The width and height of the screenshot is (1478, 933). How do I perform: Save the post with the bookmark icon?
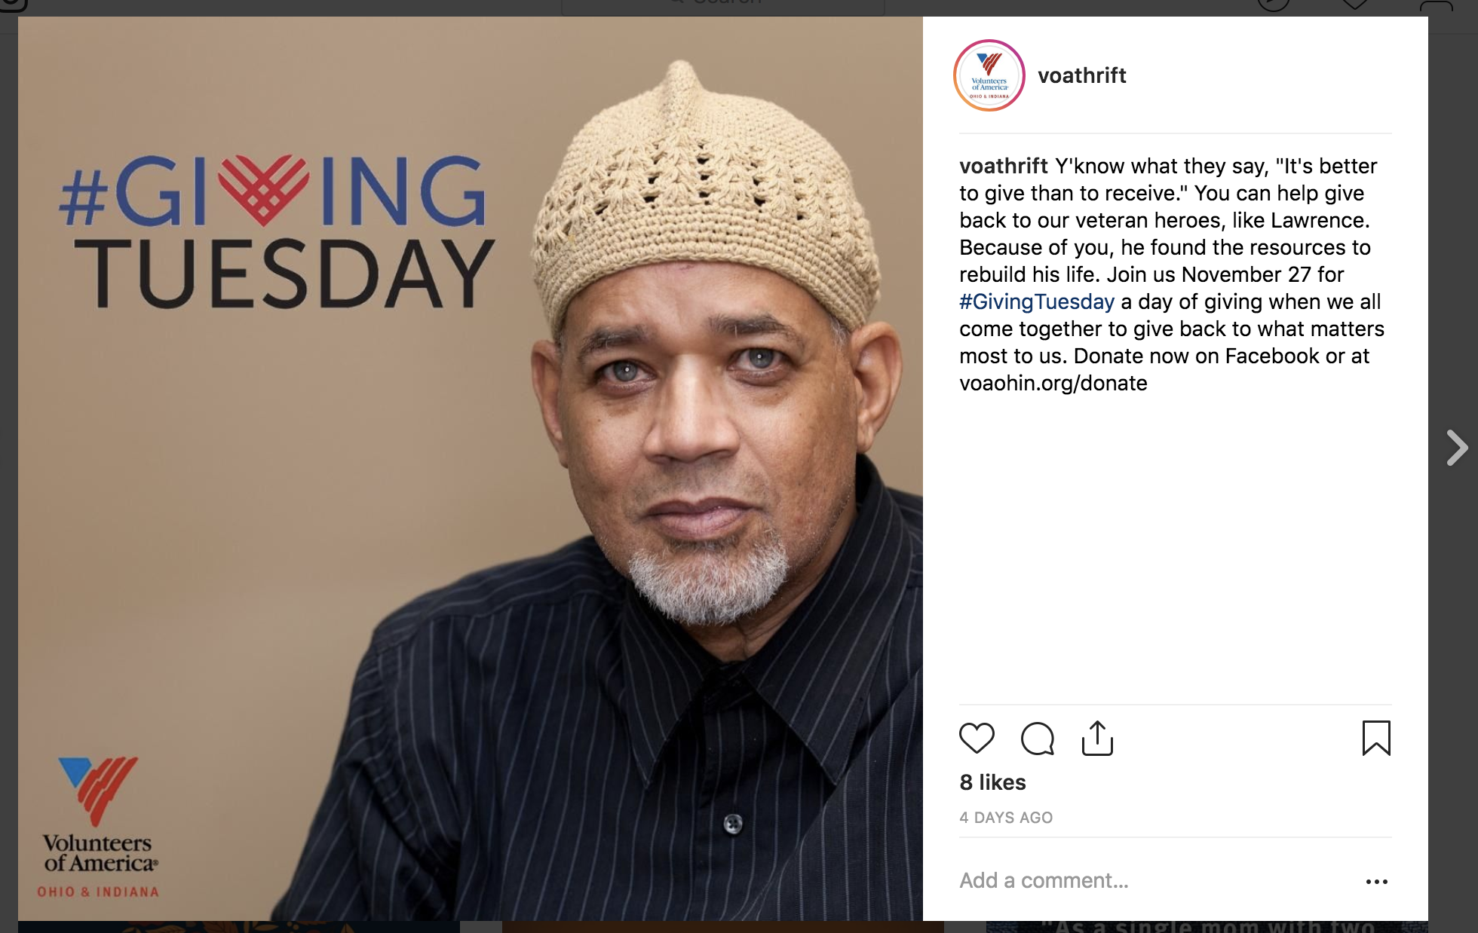pos(1376,738)
